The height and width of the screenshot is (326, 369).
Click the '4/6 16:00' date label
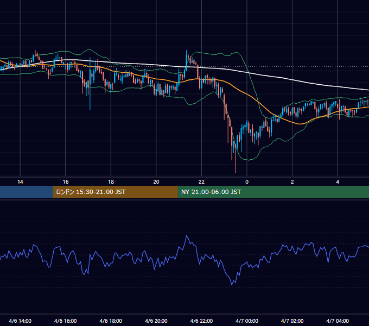(x=66, y=321)
